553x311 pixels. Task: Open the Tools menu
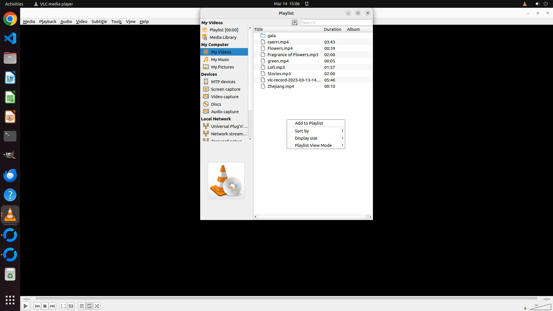[x=116, y=22]
